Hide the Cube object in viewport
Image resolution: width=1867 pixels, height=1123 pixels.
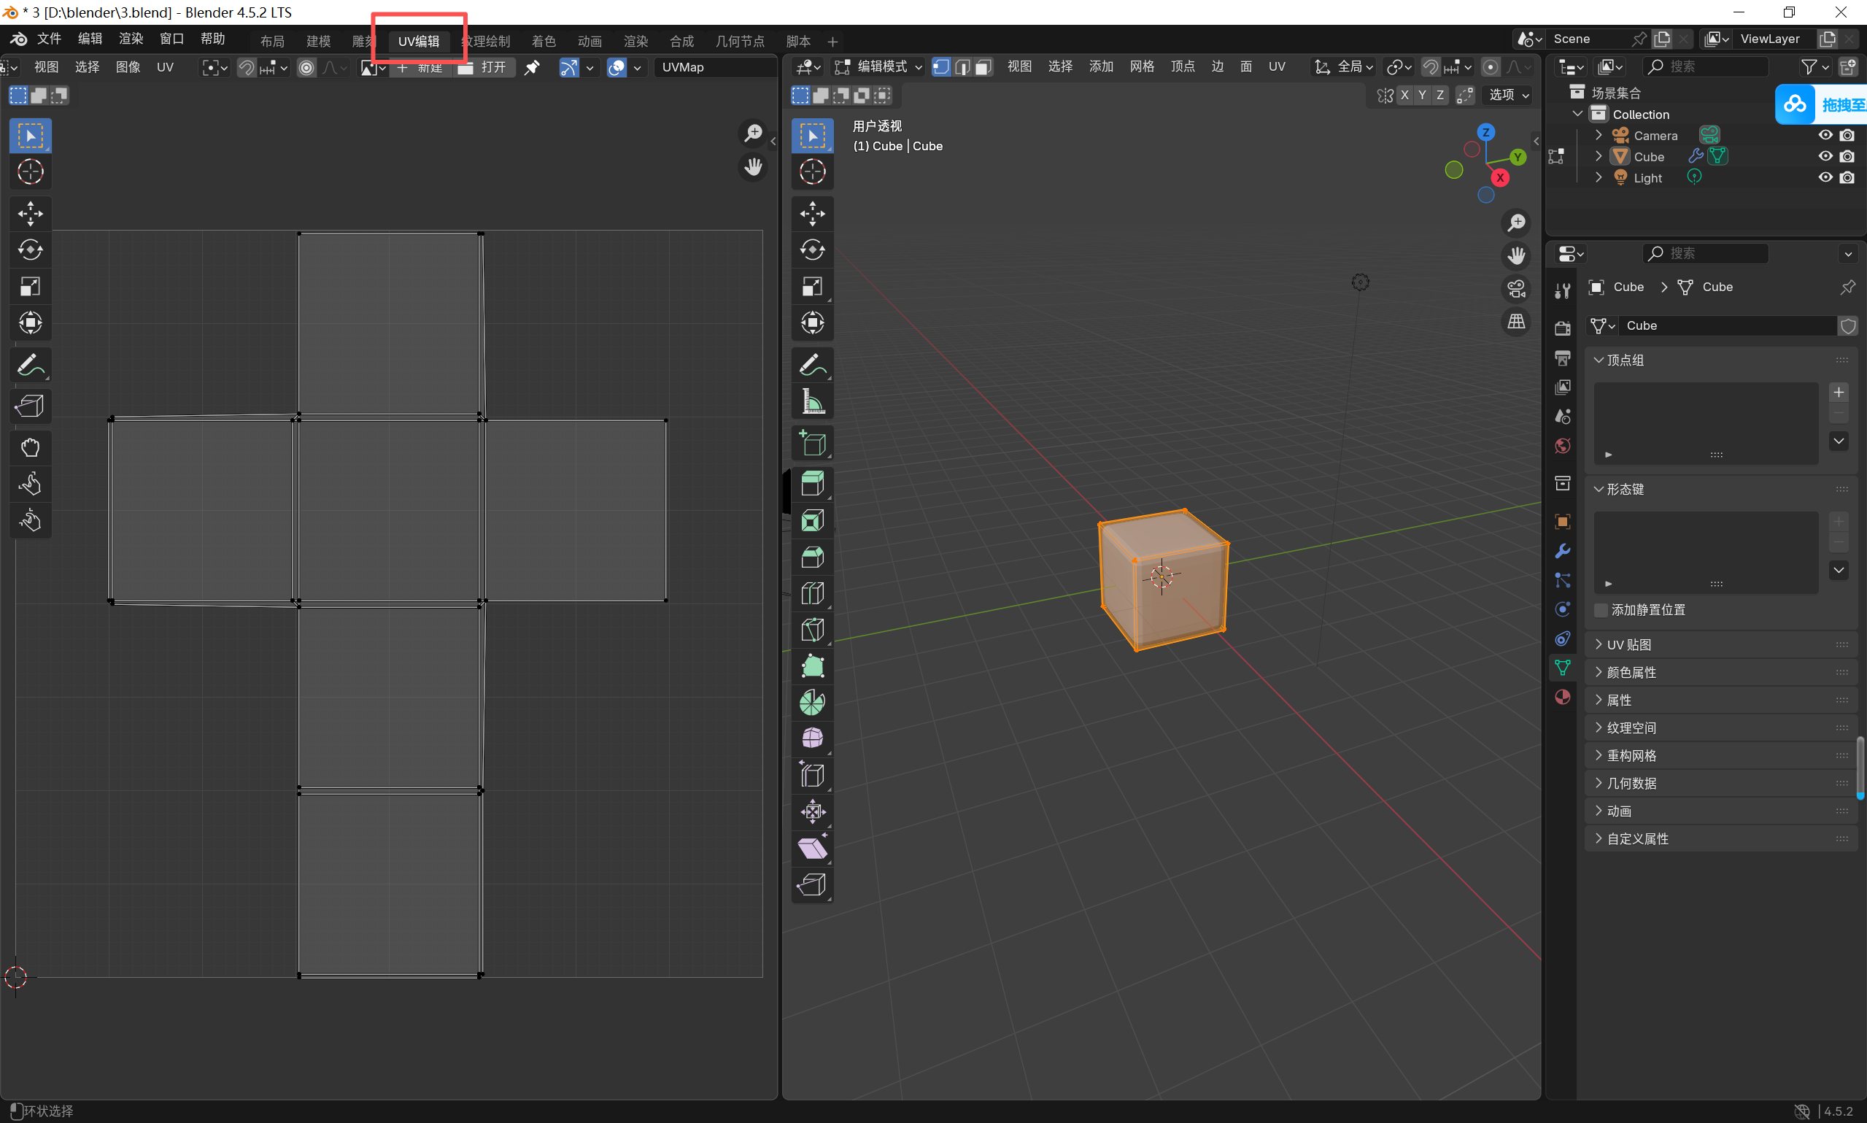tap(1825, 157)
